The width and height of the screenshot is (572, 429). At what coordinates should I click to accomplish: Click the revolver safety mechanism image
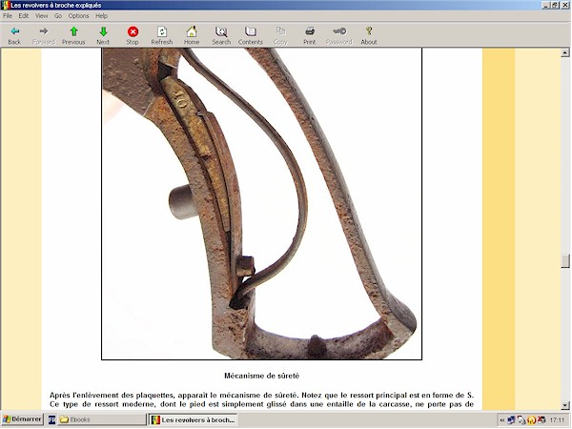(x=261, y=203)
